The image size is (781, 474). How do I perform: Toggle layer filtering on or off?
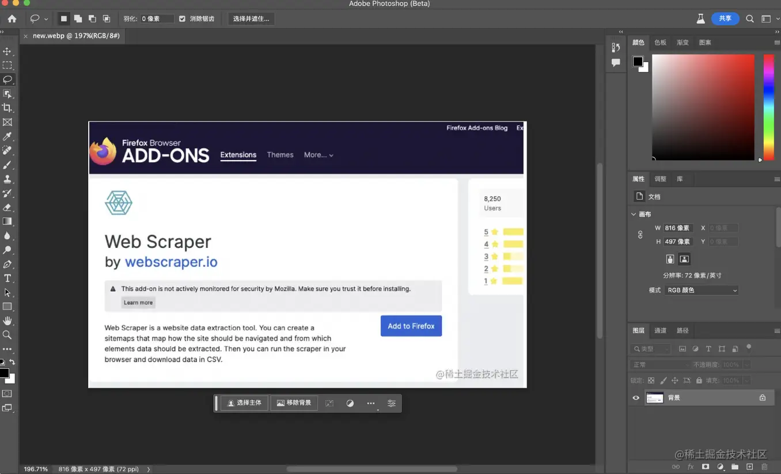[749, 347]
